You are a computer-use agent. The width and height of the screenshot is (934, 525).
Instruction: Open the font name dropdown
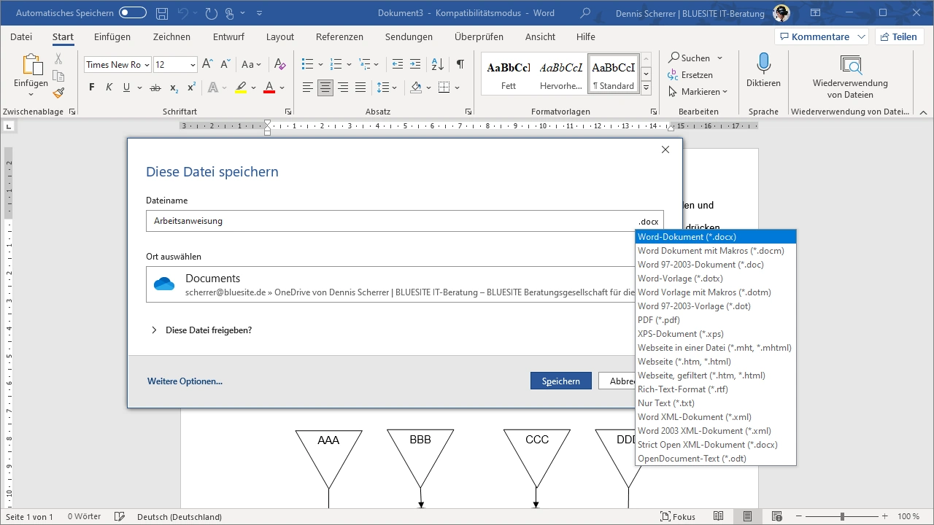coord(147,65)
